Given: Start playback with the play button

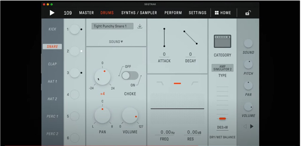Looking at the screenshot, I should click(52, 13).
